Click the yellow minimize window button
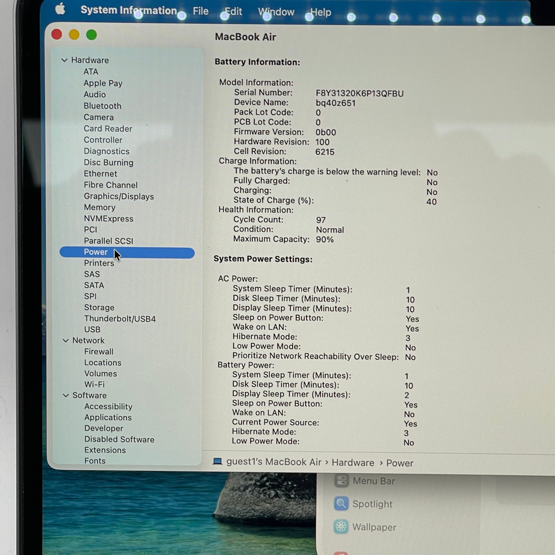The image size is (555, 555). (x=74, y=35)
